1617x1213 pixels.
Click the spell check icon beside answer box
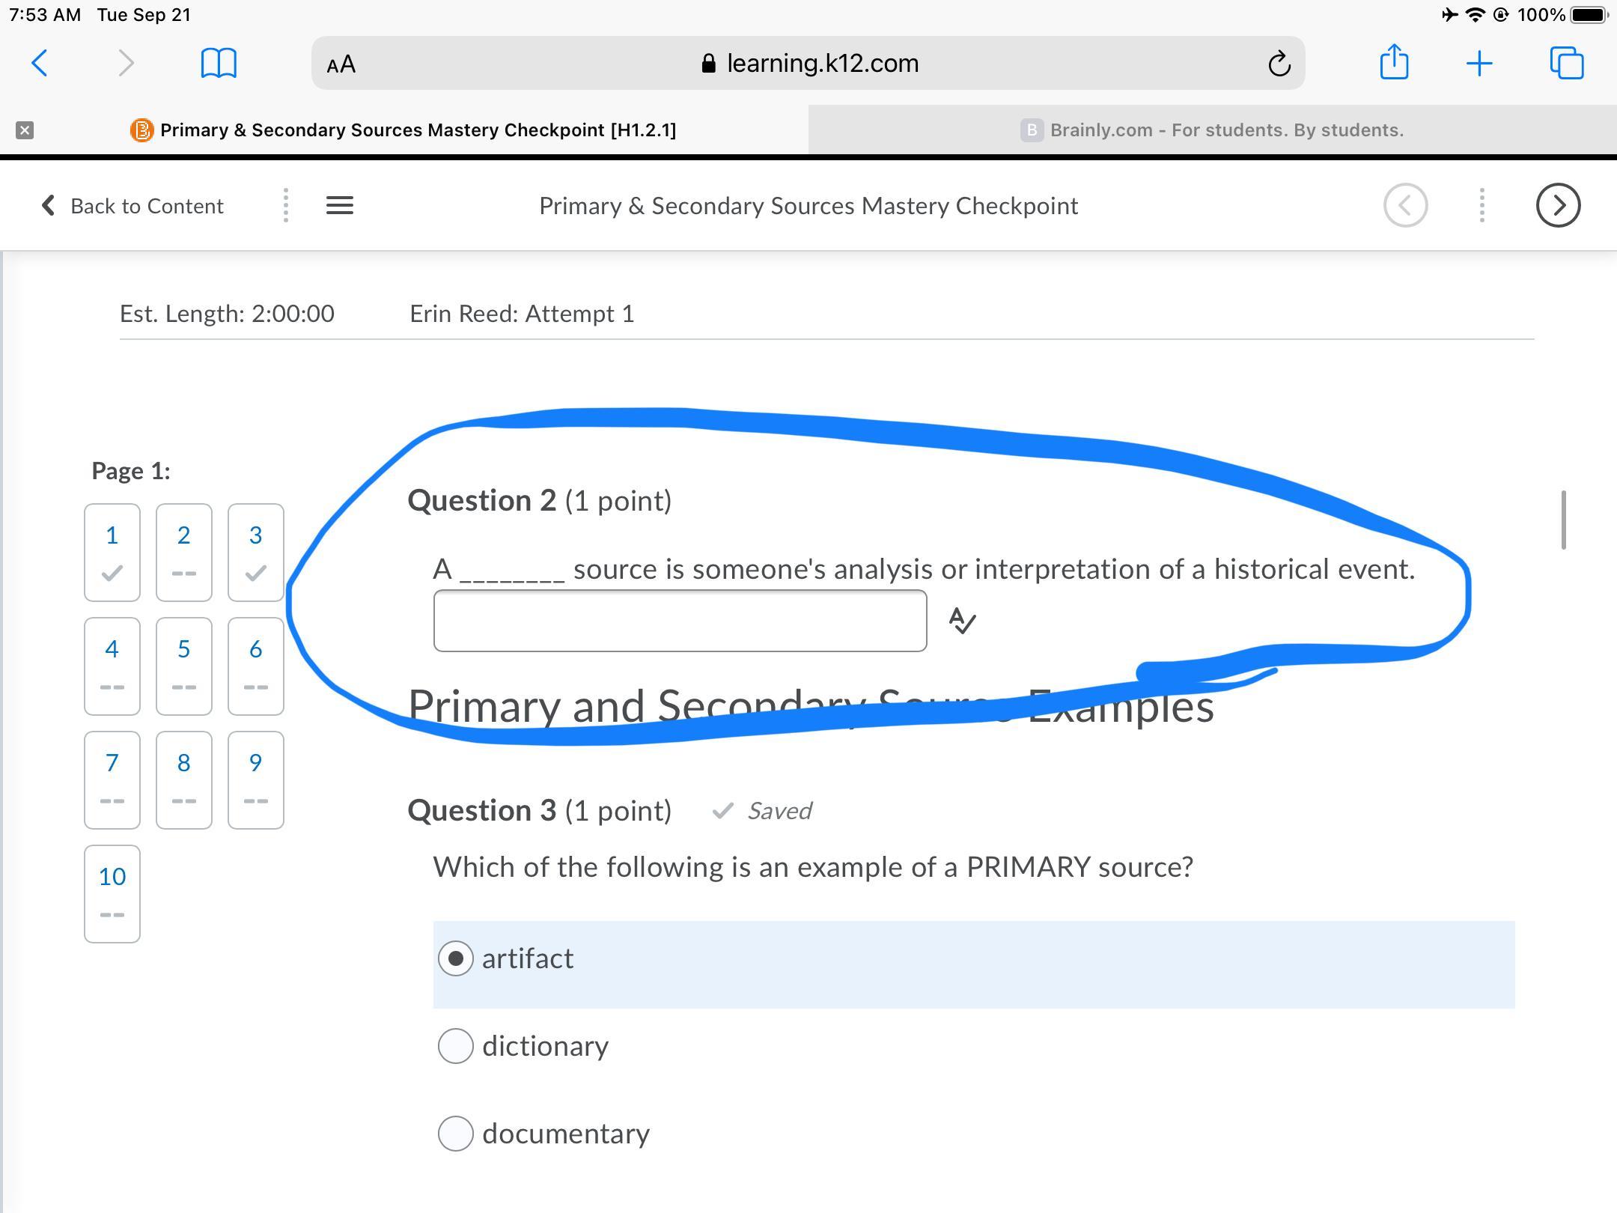pos(962,621)
